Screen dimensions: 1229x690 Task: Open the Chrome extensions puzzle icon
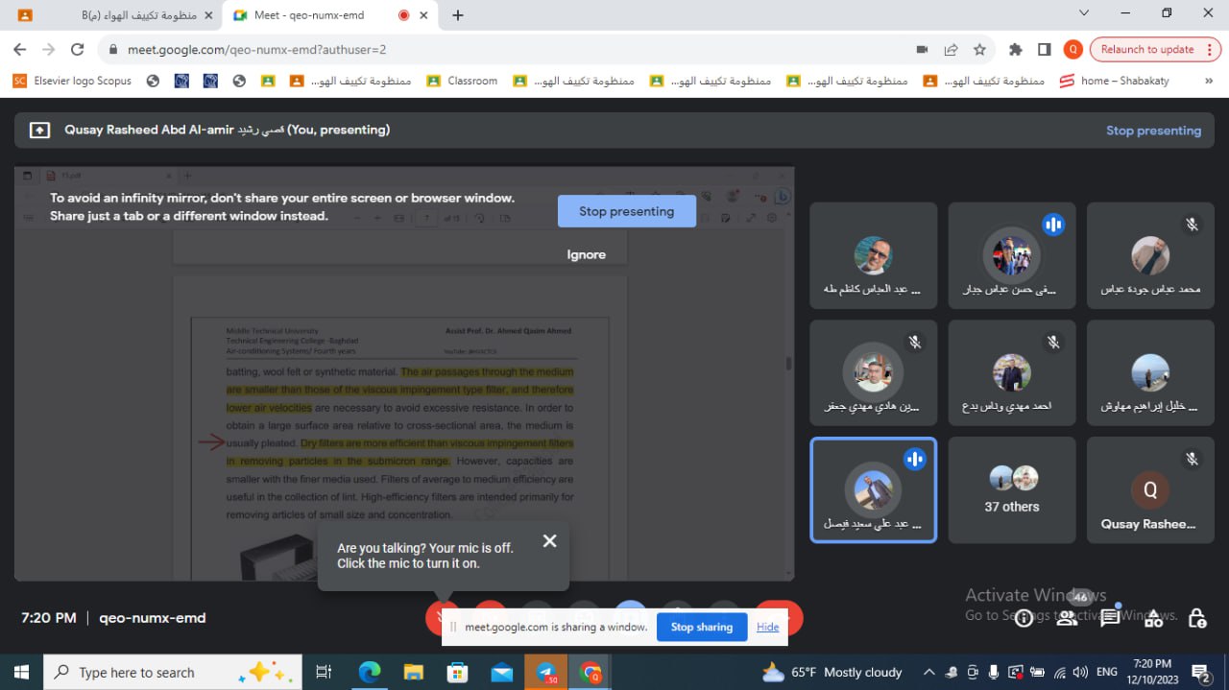[1016, 50]
